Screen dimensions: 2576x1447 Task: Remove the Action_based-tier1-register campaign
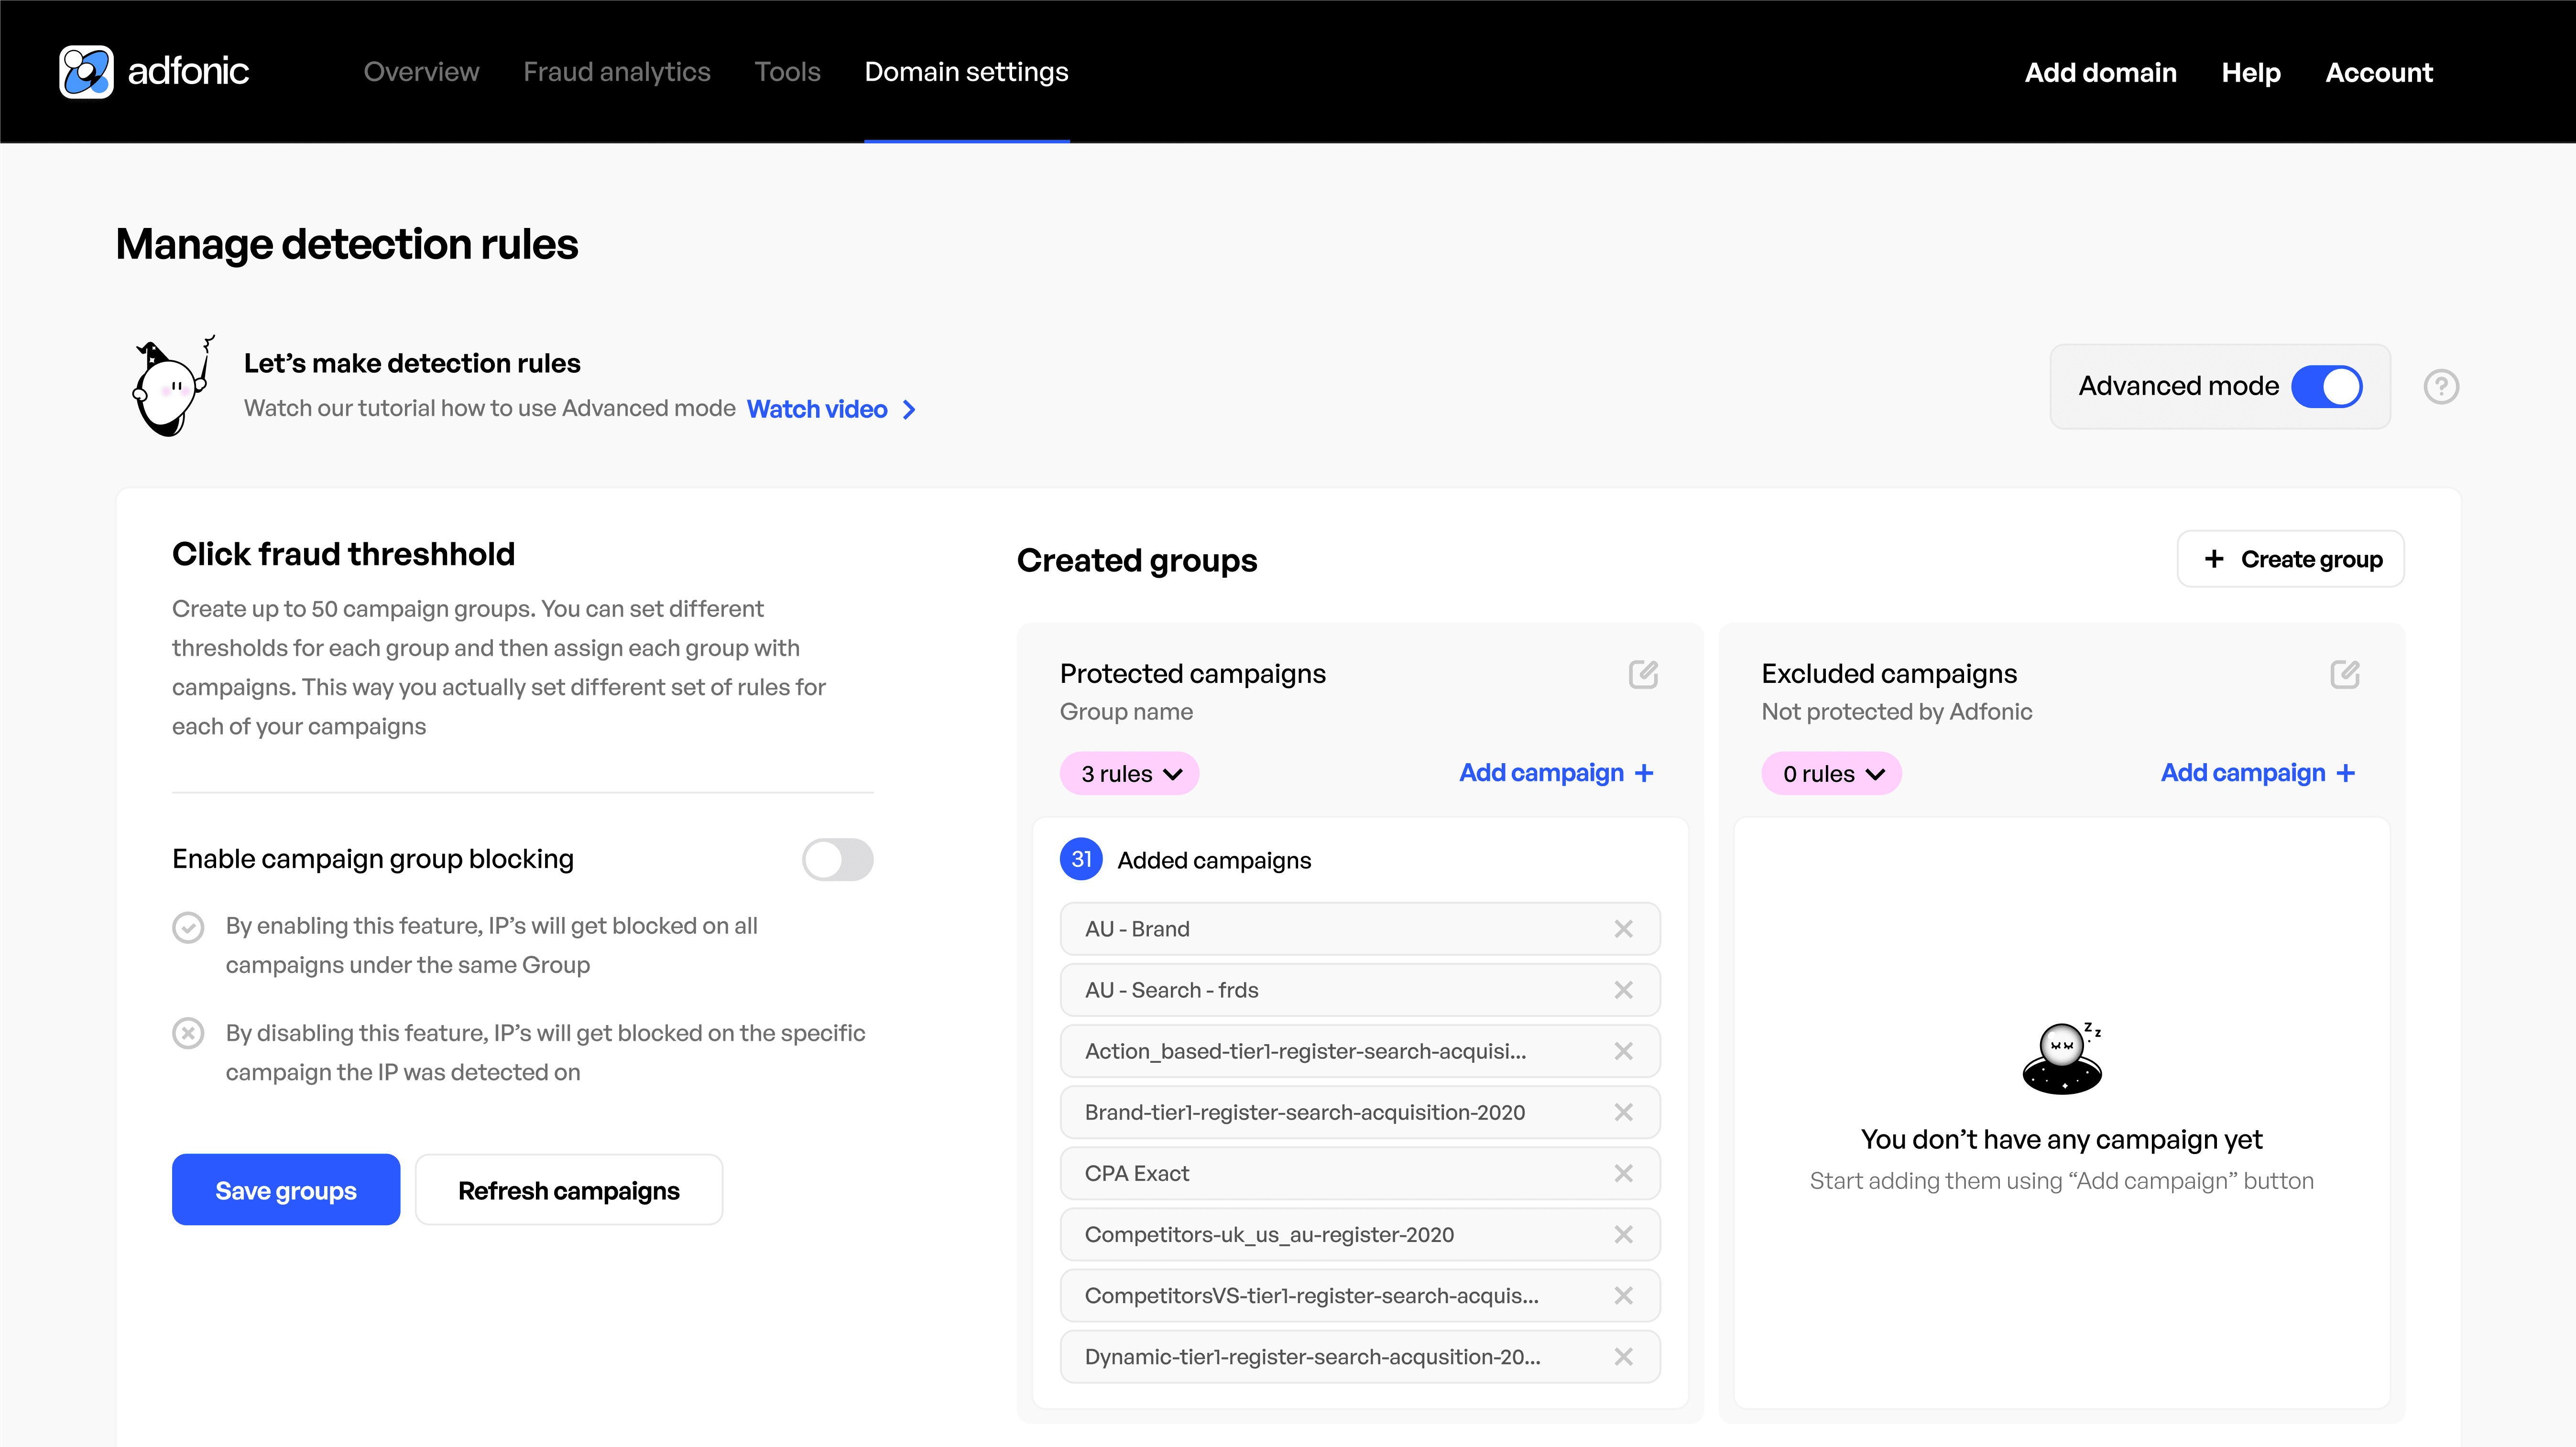point(1623,1051)
